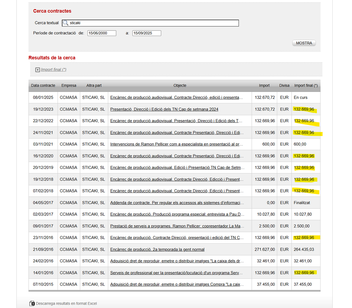Open the 19/12/2018 contract object link
Viewport: 352px width, 308px height.
point(177,179)
